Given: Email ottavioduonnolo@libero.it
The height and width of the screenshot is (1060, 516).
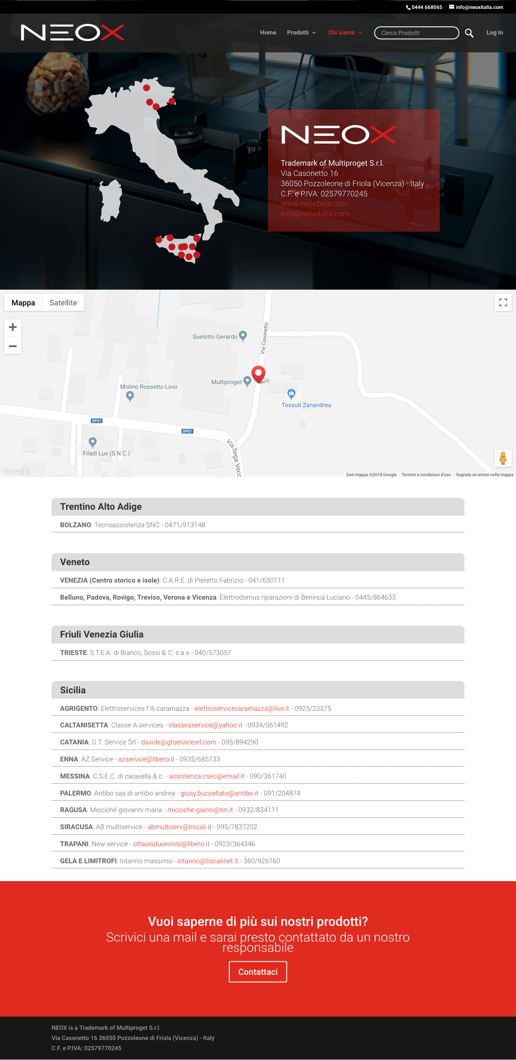Looking at the screenshot, I should point(171,844).
